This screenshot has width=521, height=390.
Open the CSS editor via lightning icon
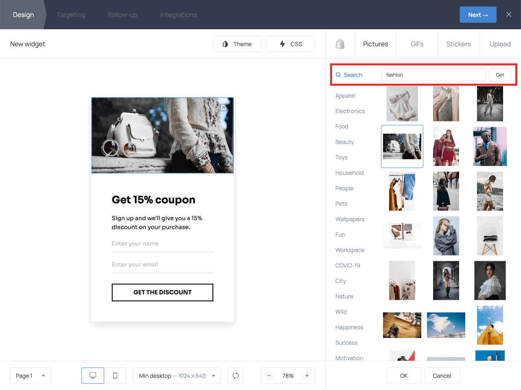(290, 43)
